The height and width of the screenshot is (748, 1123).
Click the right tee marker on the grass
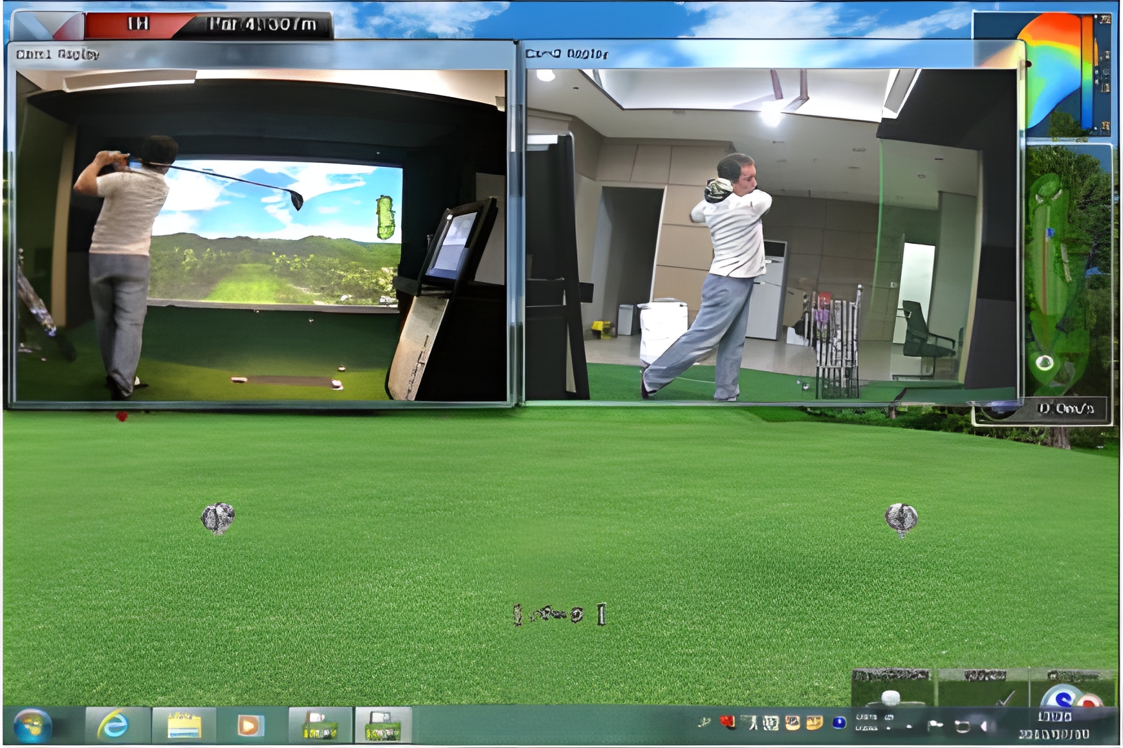900,519
